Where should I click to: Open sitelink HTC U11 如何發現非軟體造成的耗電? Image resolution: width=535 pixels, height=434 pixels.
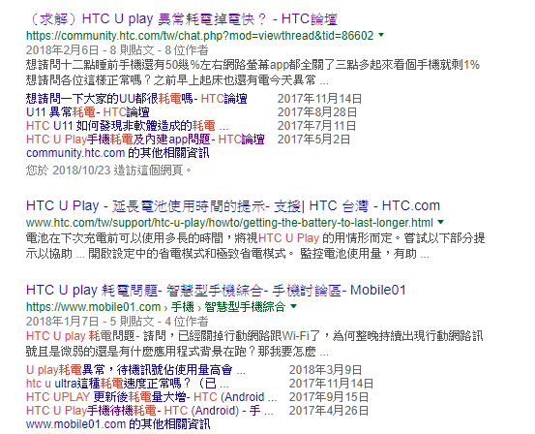click(128, 126)
